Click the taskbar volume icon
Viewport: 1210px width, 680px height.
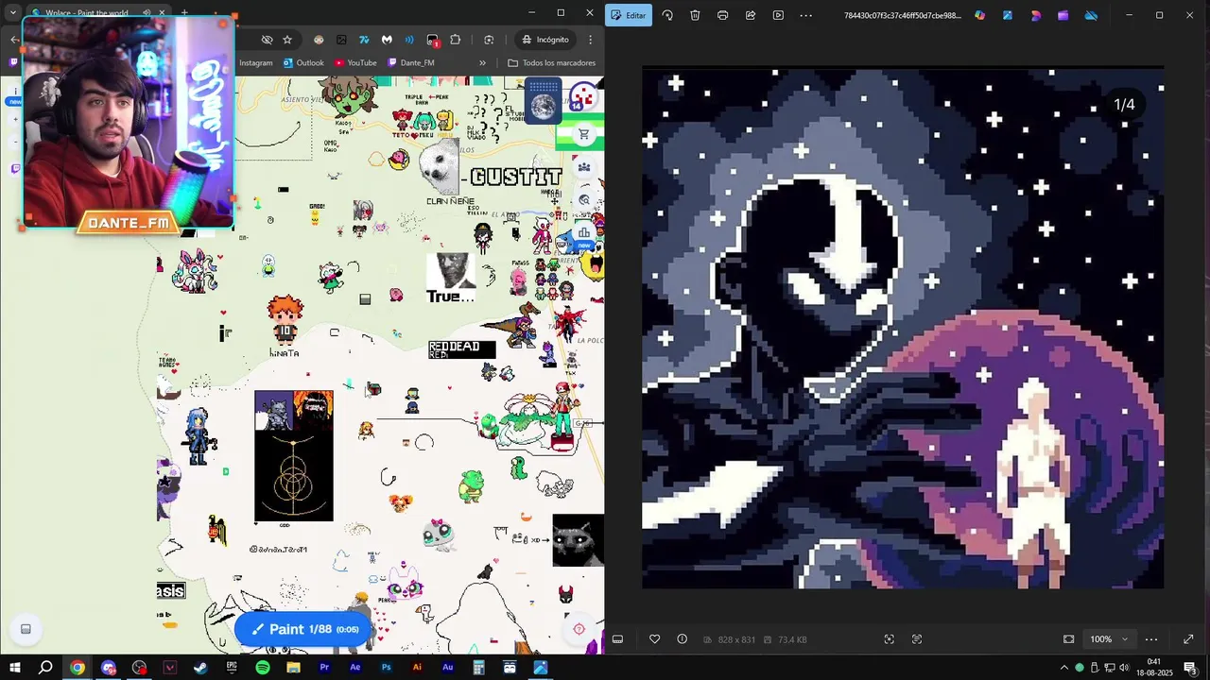(x=1124, y=668)
